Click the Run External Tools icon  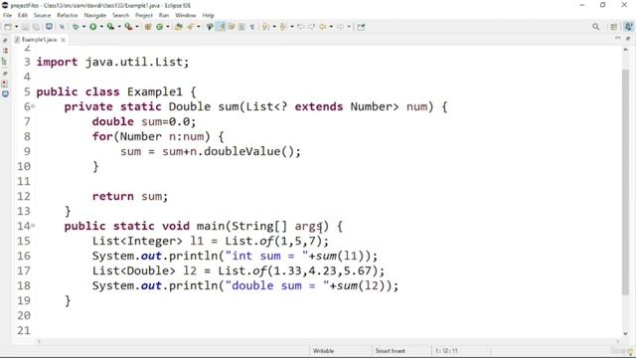(x=128, y=27)
